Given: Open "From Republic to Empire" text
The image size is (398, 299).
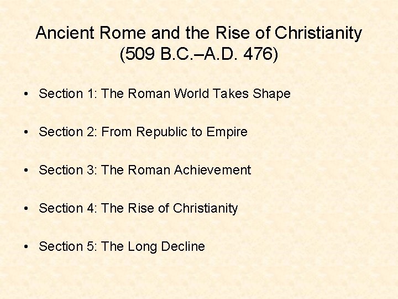Looking at the screenshot, I should 174,132.
